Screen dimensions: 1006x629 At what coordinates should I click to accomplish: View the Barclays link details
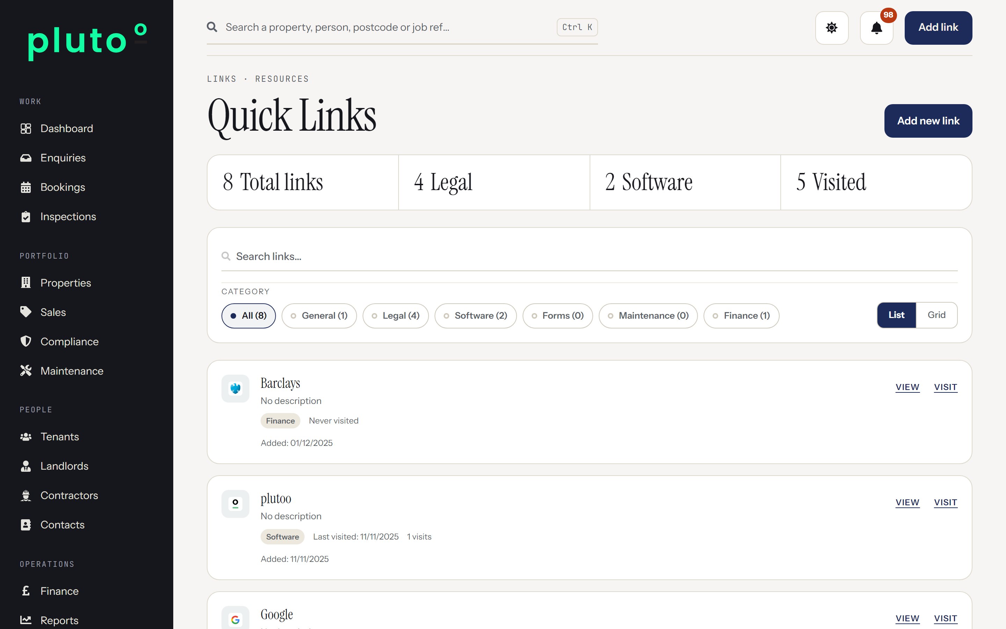pyautogui.click(x=907, y=387)
